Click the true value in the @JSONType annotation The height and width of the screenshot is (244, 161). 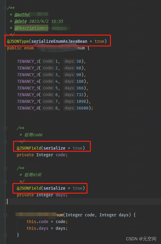point(99,41)
